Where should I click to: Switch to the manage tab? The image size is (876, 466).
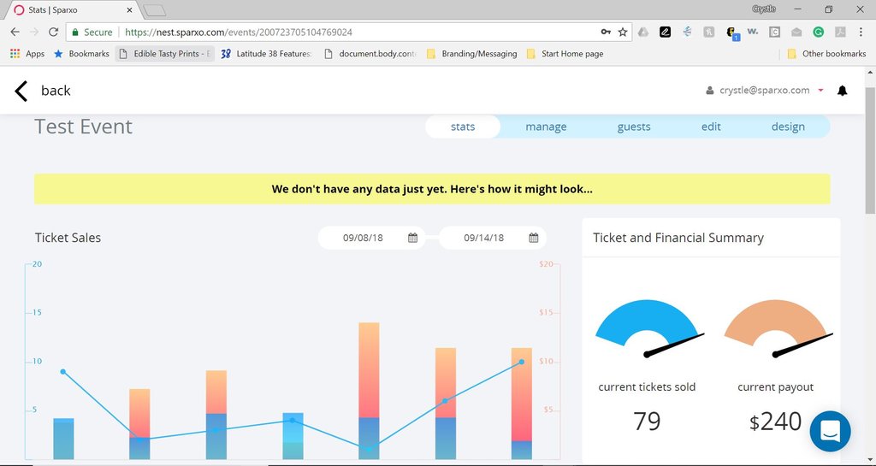[x=546, y=127]
